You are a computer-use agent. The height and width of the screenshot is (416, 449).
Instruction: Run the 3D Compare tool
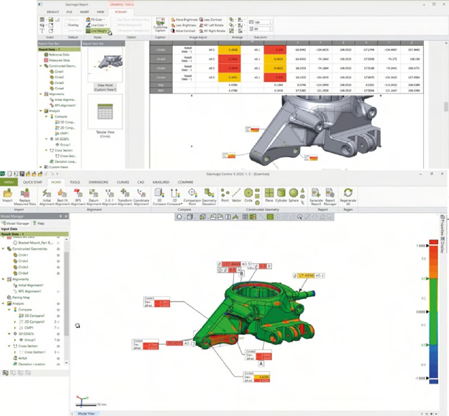tap(159, 196)
